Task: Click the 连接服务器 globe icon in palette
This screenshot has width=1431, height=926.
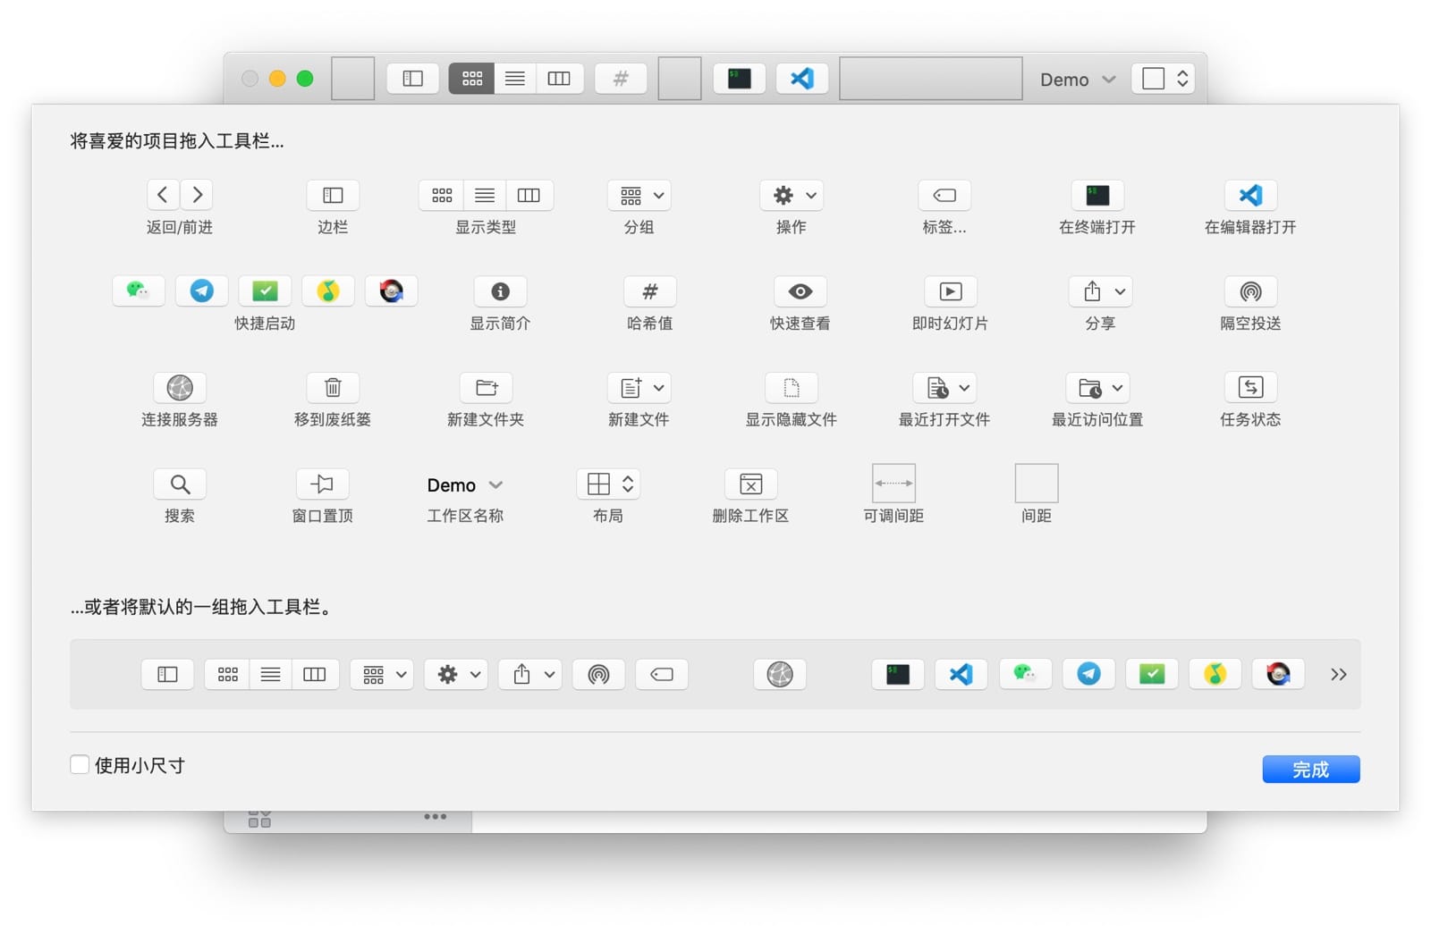Action: click(x=180, y=387)
